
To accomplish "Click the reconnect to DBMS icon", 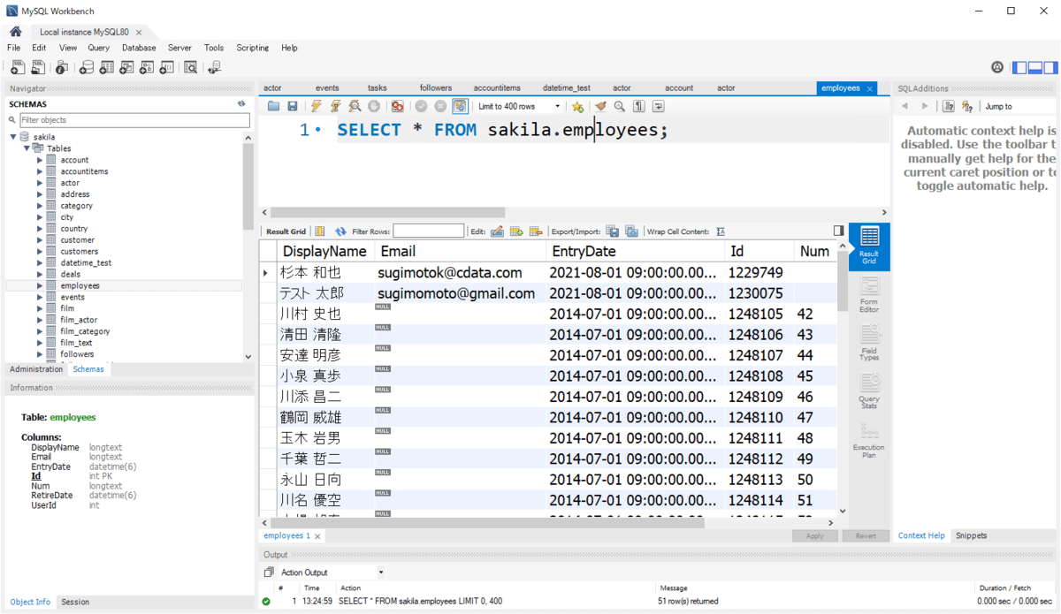I will pos(214,67).
